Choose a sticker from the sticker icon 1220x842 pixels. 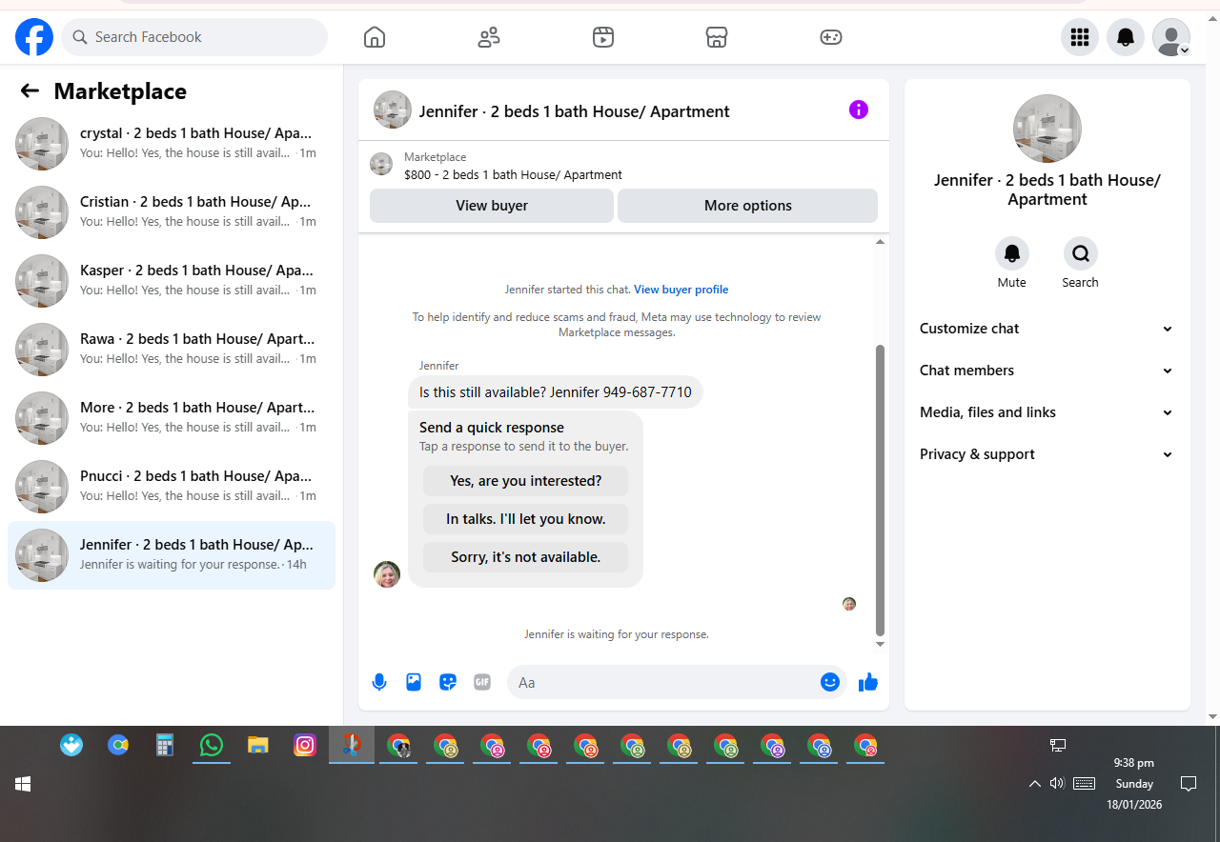click(448, 682)
